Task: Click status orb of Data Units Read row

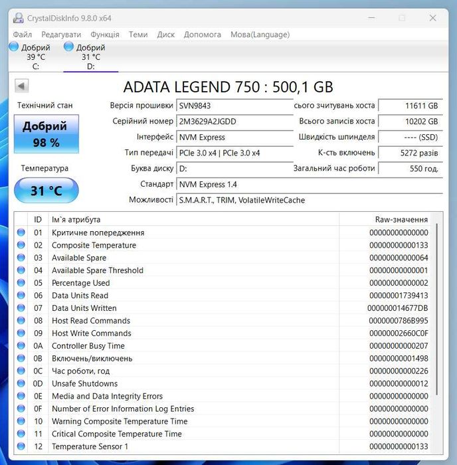Action: click(x=21, y=295)
